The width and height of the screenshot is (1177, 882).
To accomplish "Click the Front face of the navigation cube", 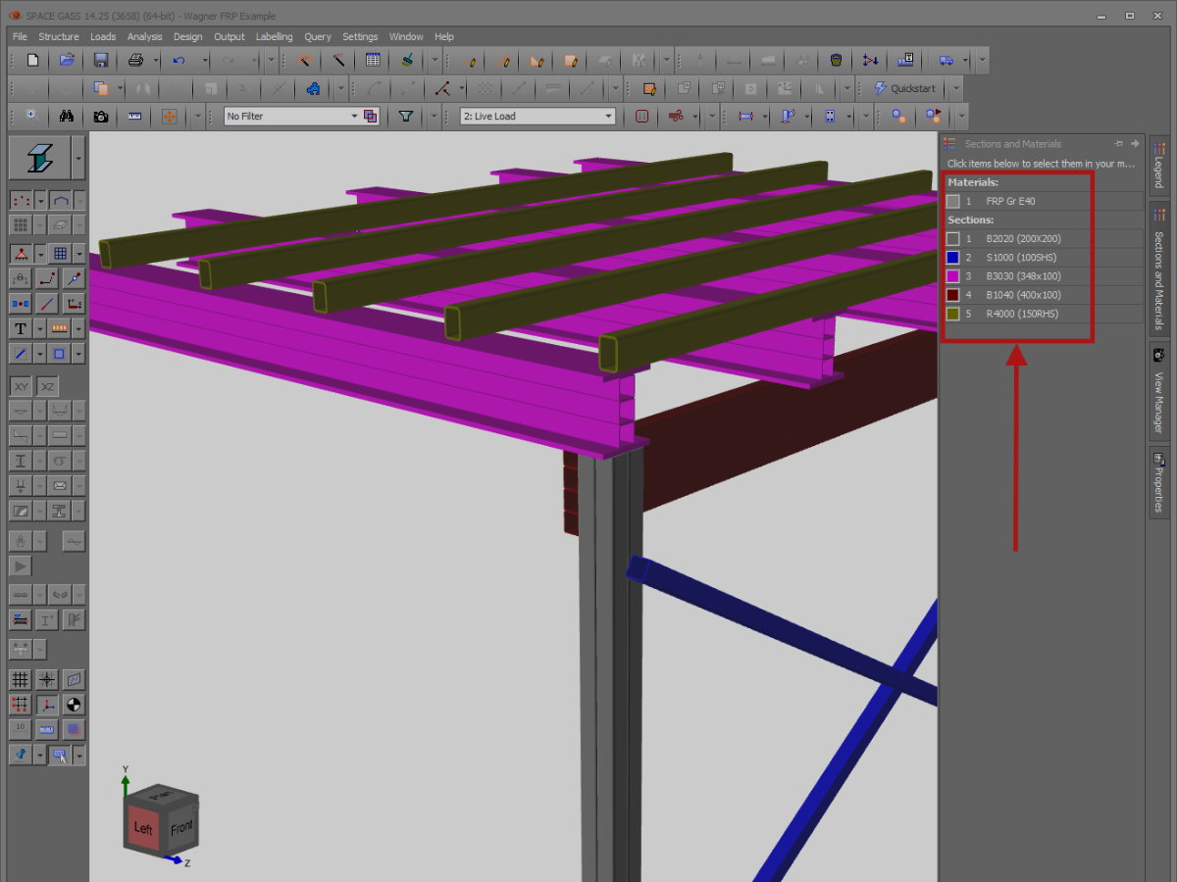I will [x=180, y=826].
